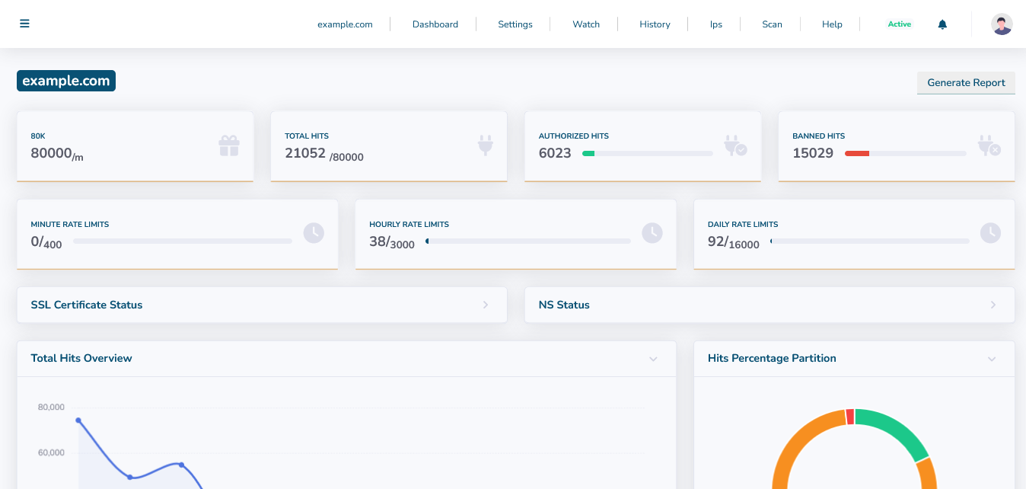
Task: Click the 15029 banned hits value
Action: 813,153
